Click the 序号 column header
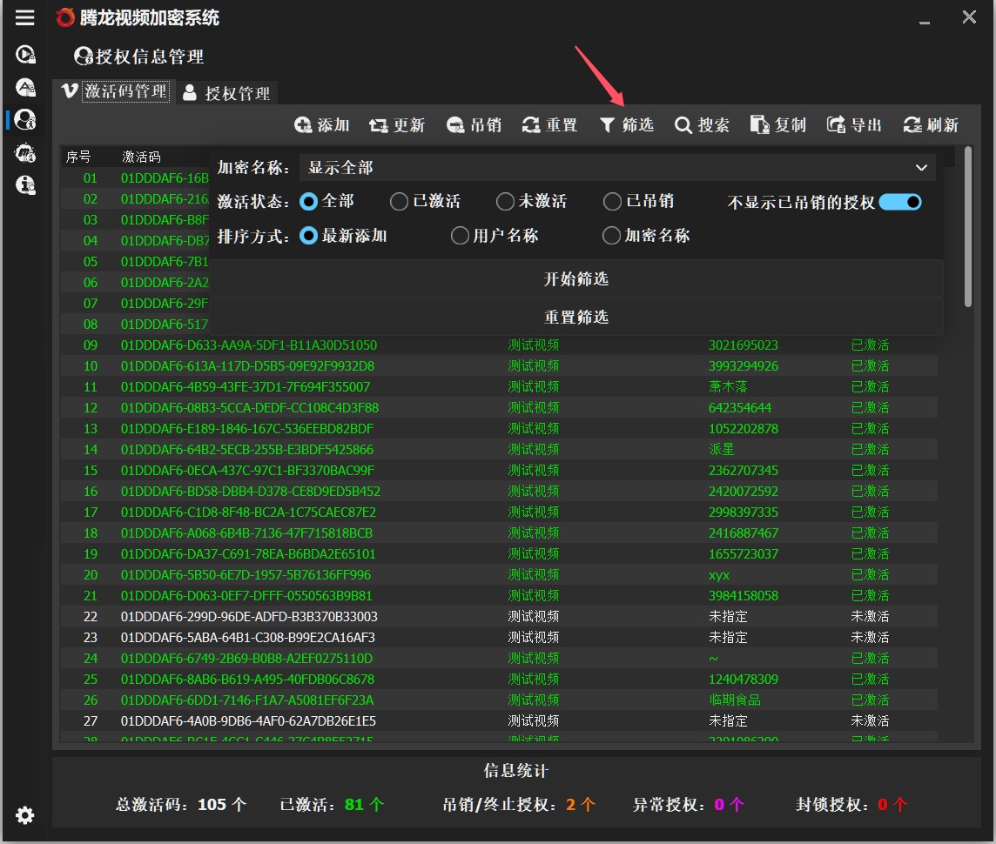Viewport: 996px width, 844px height. [78, 157]
